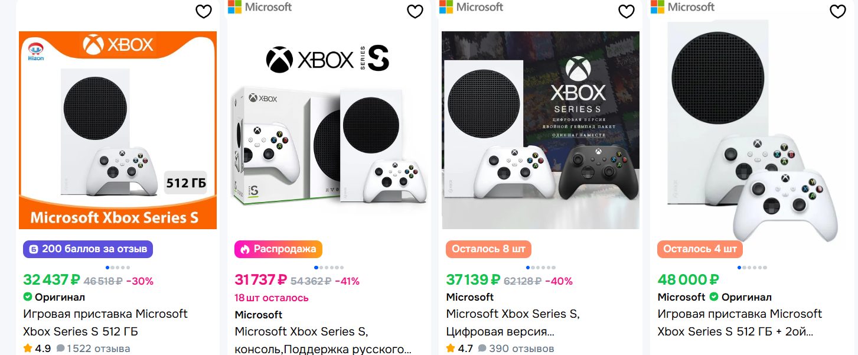The height and width of the screenshot is (355, 858).
Task: Open the boxed Xbox Series S product image
Action: pos(329,130)
